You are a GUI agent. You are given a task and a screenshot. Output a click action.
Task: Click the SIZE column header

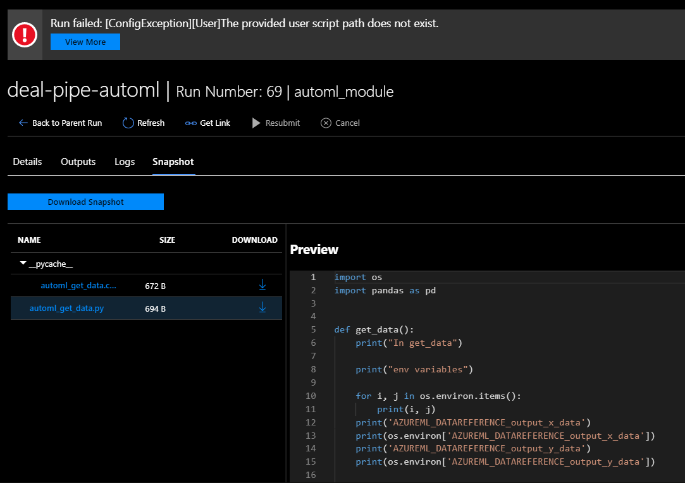(x=167, y=240)
